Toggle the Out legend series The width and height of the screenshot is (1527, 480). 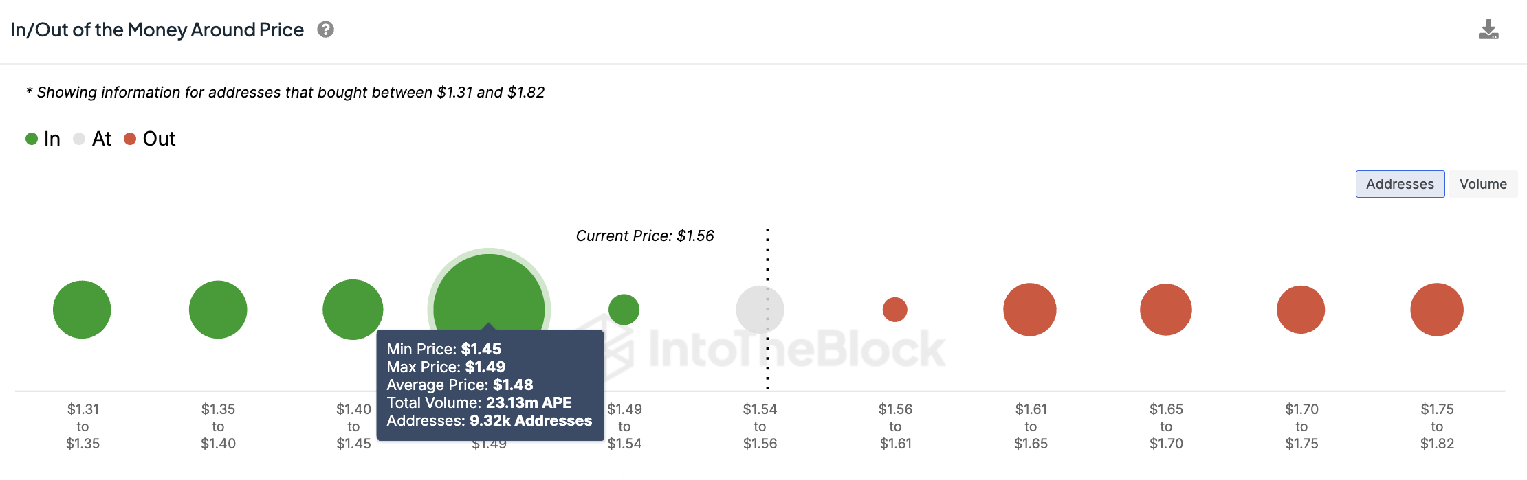150,139
